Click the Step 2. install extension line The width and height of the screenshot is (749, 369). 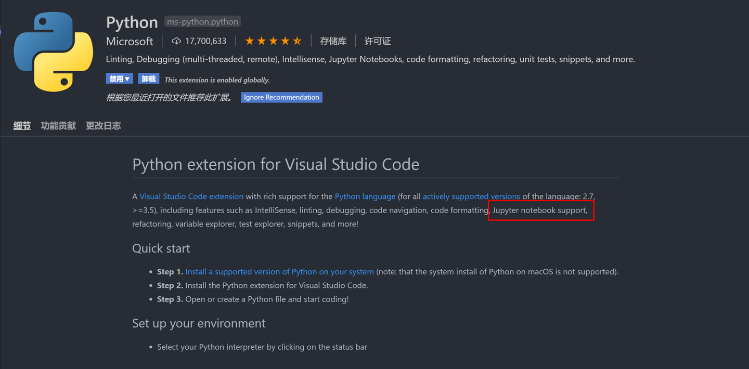[x=263, y=285]
